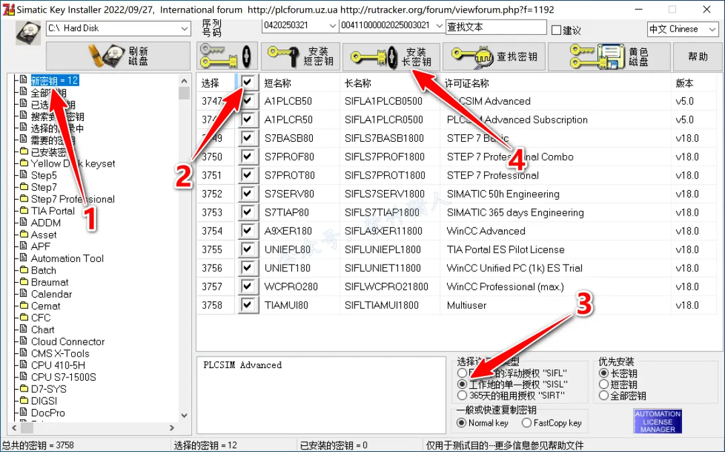Click tree scrollbar up arrow

click(x=184, y=81)
